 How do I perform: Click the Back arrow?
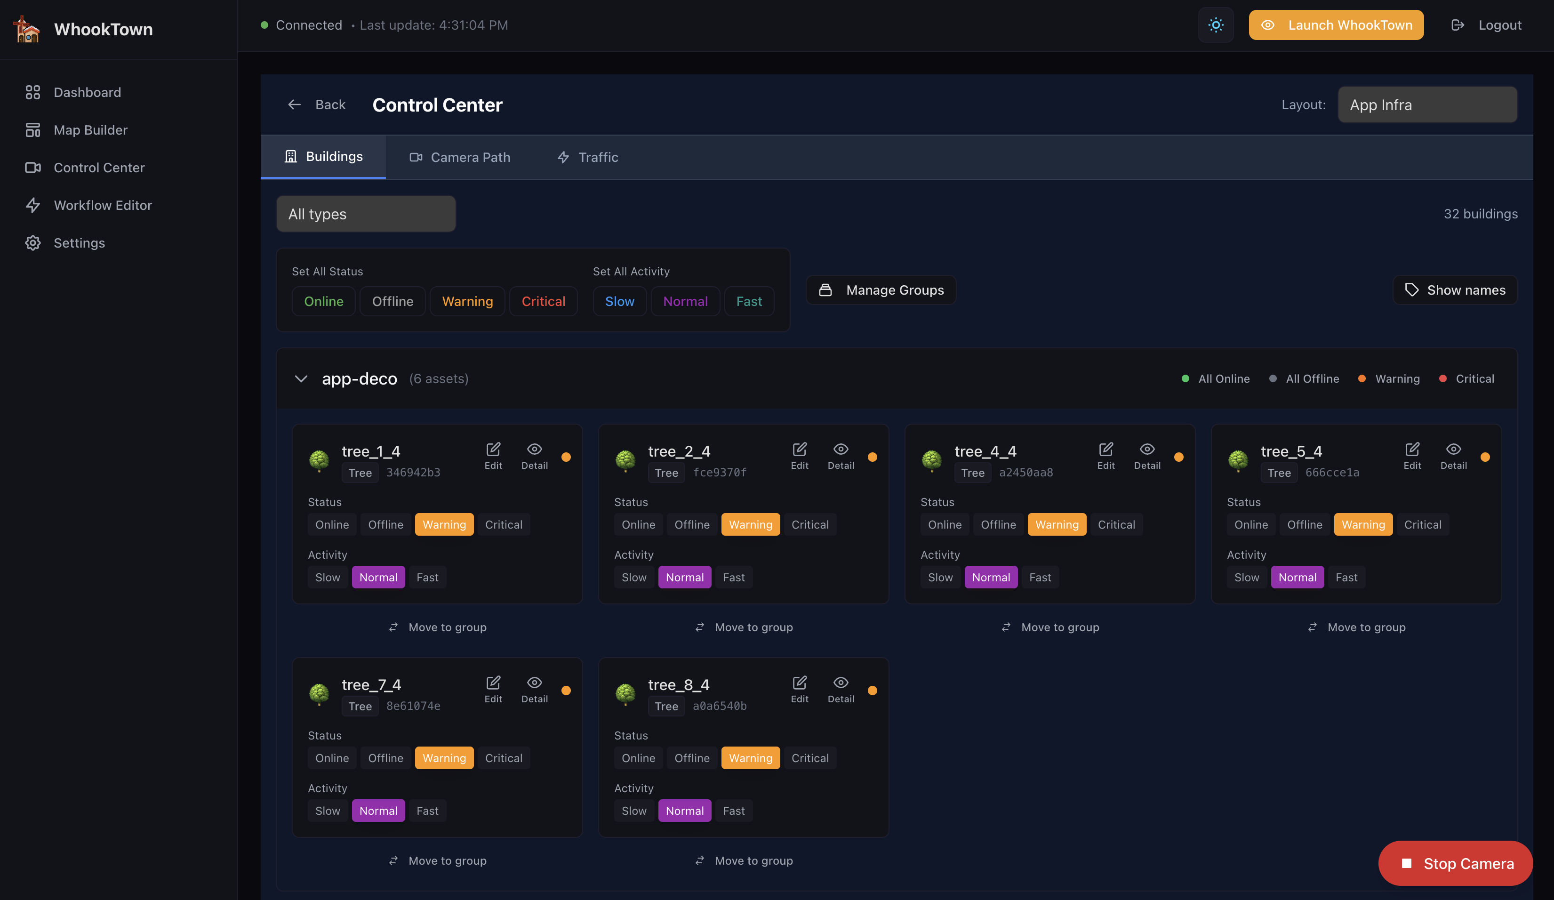(x=295, y=105)
